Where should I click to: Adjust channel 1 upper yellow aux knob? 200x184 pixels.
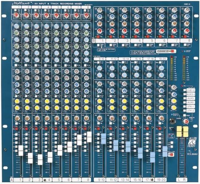pyautogui.click(x=17, y=101)
